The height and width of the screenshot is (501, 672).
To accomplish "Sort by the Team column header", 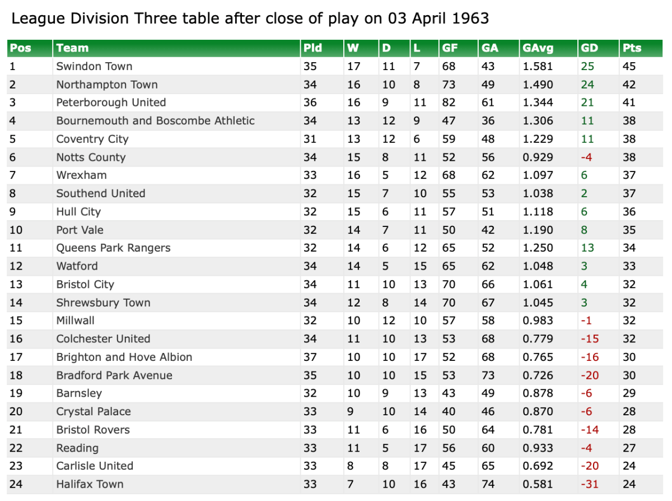I will [x=72, y=48].
